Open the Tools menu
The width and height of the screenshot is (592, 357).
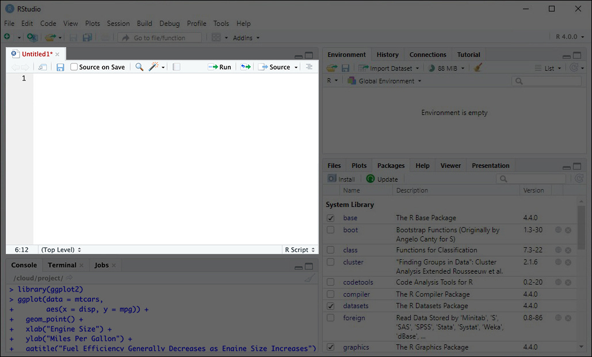point(221,24)
